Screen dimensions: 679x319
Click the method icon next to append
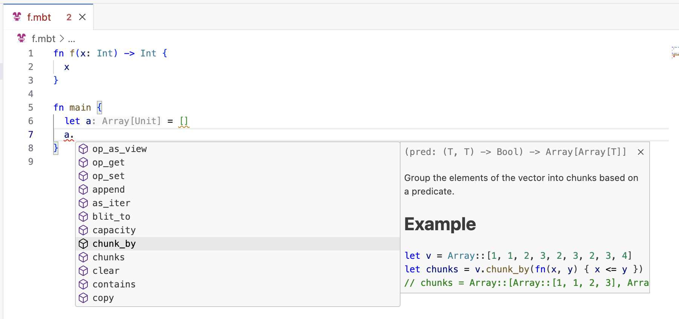(x=83, y=190)
